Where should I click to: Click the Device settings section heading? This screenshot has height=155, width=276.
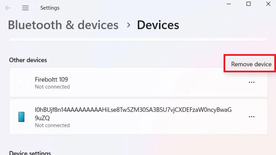(30, 153)
